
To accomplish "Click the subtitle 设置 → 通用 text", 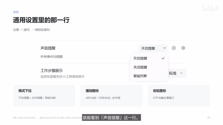I will [31, 30].
